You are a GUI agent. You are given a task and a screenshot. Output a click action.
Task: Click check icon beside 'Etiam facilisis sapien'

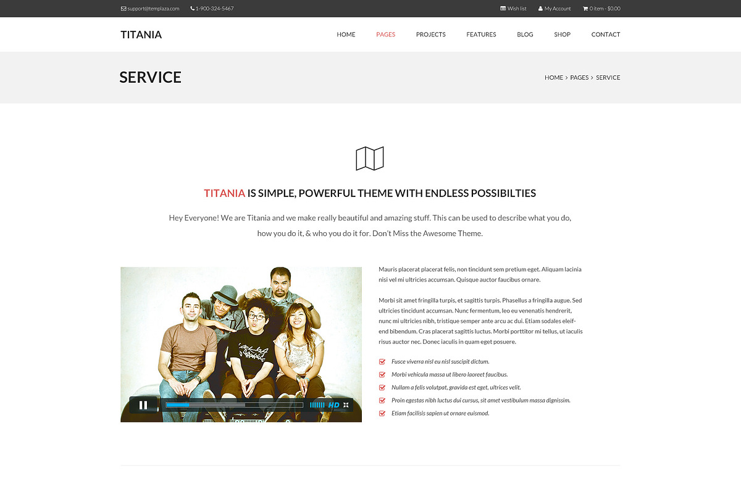coord(382,414)
